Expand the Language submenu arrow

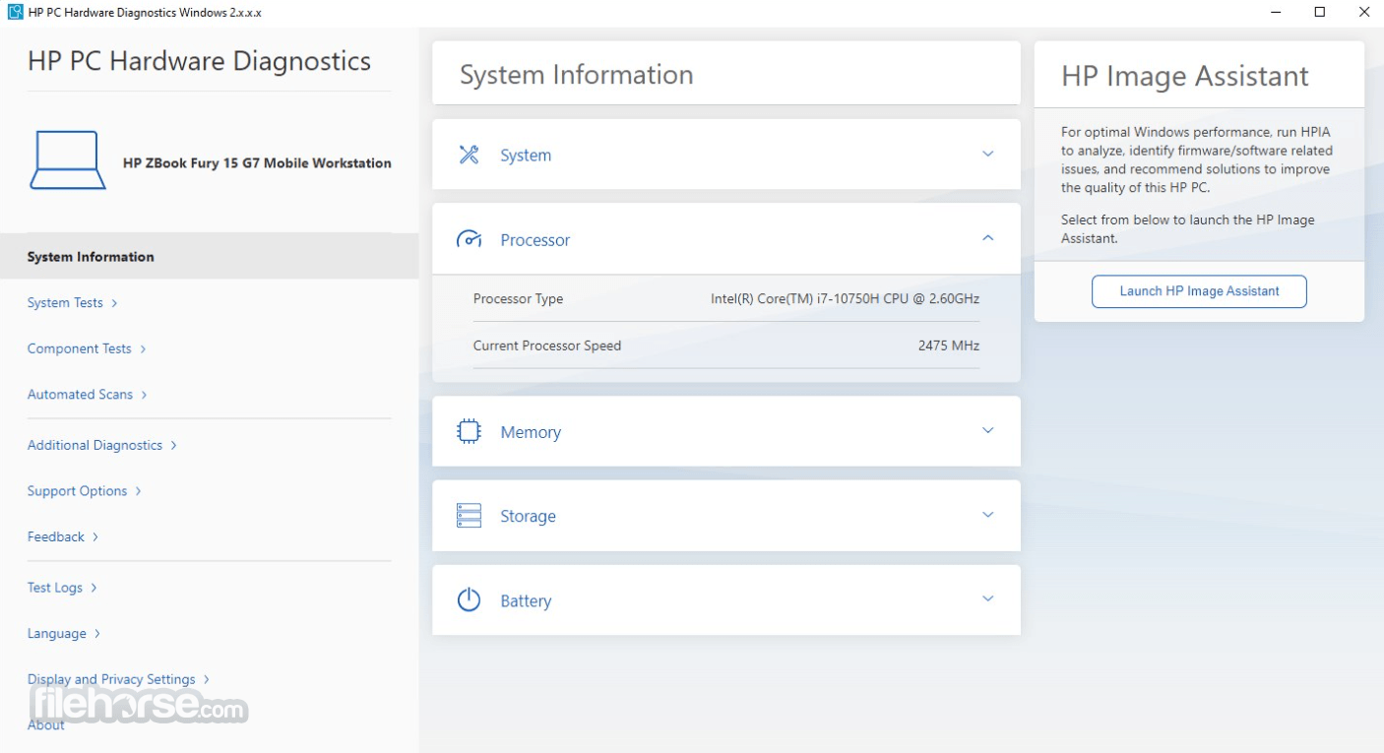[x=97, y=634]
